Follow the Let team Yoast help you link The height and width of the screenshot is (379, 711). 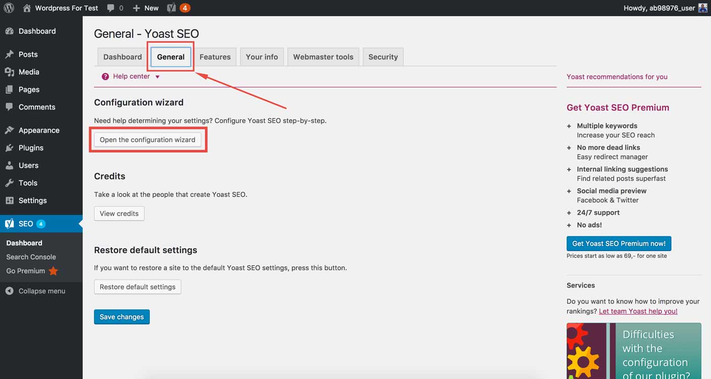pos(638,311)
